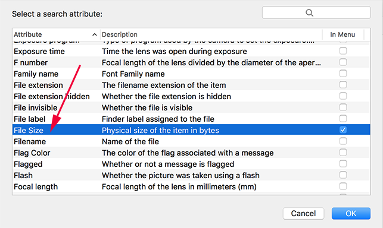Sort by the Attribute column header
The height and width of the screenshot is (228, 383).
click(x=56, y=34)
